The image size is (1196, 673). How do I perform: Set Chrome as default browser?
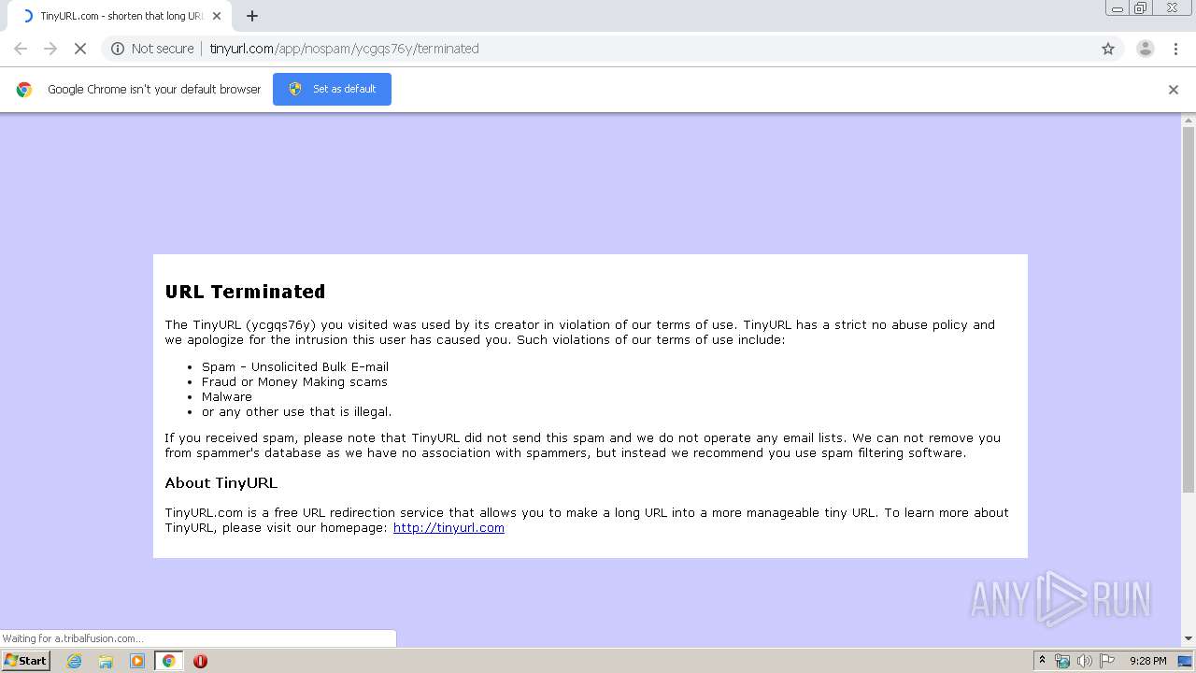click(332, 89)
